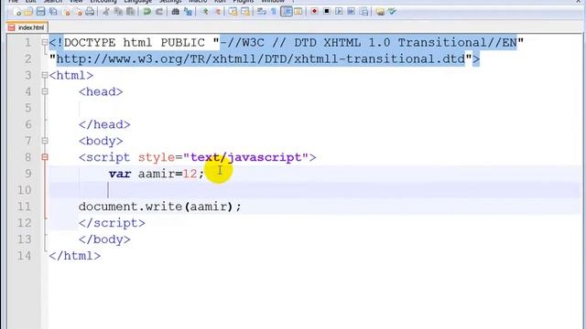Click the Close document toolbar icon
The height and width of the screenshot is (329, 586).
tap(66, 12)
